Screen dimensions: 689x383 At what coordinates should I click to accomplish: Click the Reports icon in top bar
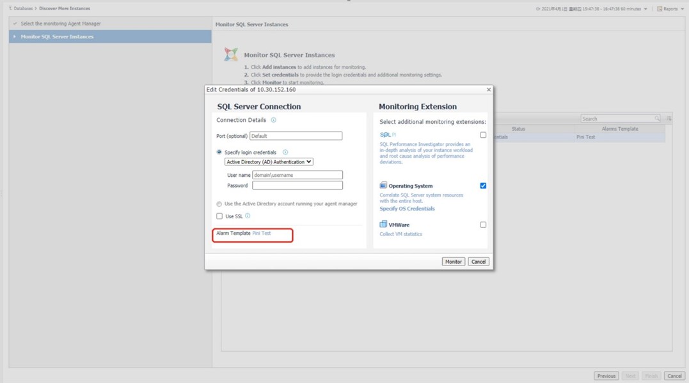[660, 9]
